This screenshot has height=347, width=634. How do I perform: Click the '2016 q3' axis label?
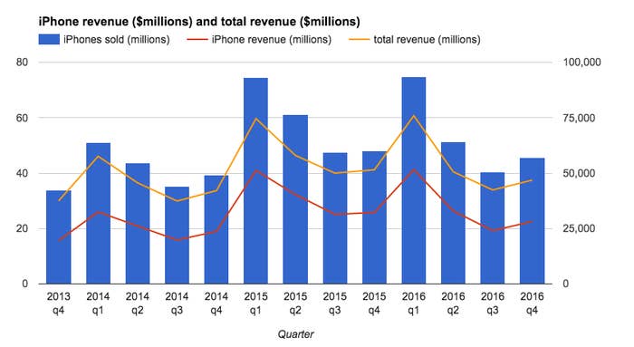493,304
